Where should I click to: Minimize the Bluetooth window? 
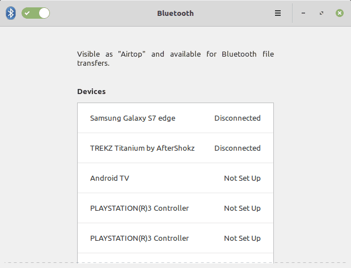[x=304, y=13]
